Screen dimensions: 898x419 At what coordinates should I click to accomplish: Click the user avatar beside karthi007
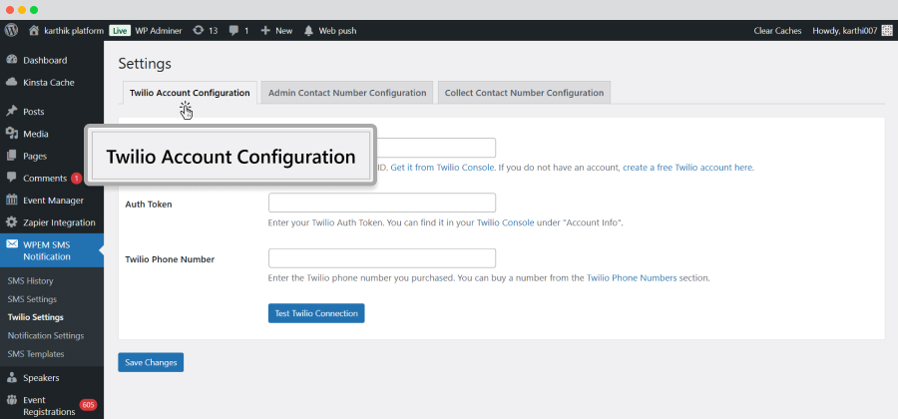pyautogui.click(x=887, y=31)
